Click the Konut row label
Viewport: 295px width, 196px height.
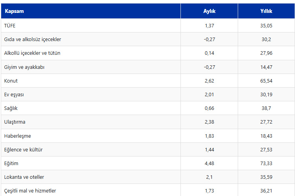click(x=11, y=81)
